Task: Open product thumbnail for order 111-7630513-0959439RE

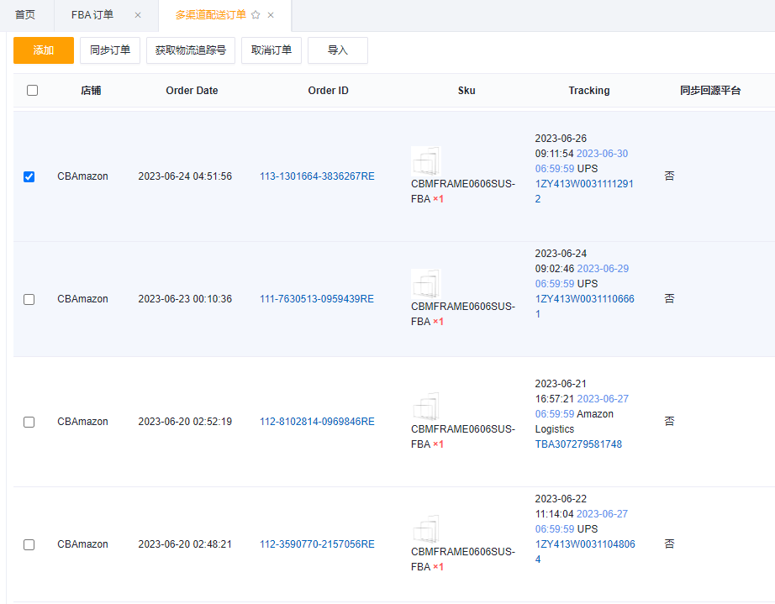Action: (426, 283)
